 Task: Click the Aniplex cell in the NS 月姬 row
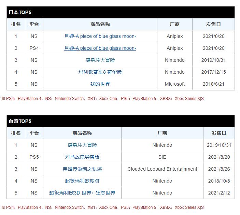pos(175,36)
